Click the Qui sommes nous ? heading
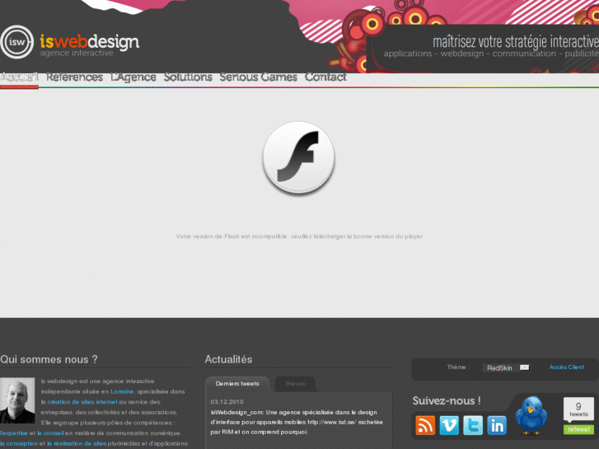The image size is (599, 449). click(49, 359)
